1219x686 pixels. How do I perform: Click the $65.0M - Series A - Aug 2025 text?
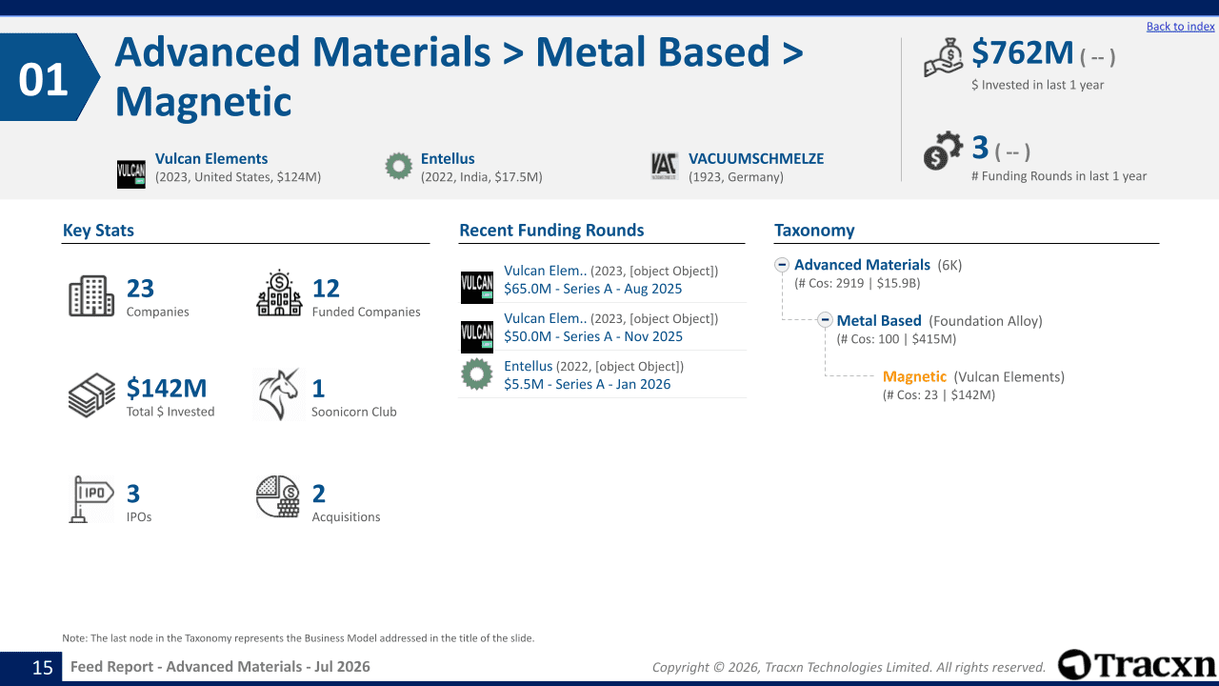pos(593,289)
